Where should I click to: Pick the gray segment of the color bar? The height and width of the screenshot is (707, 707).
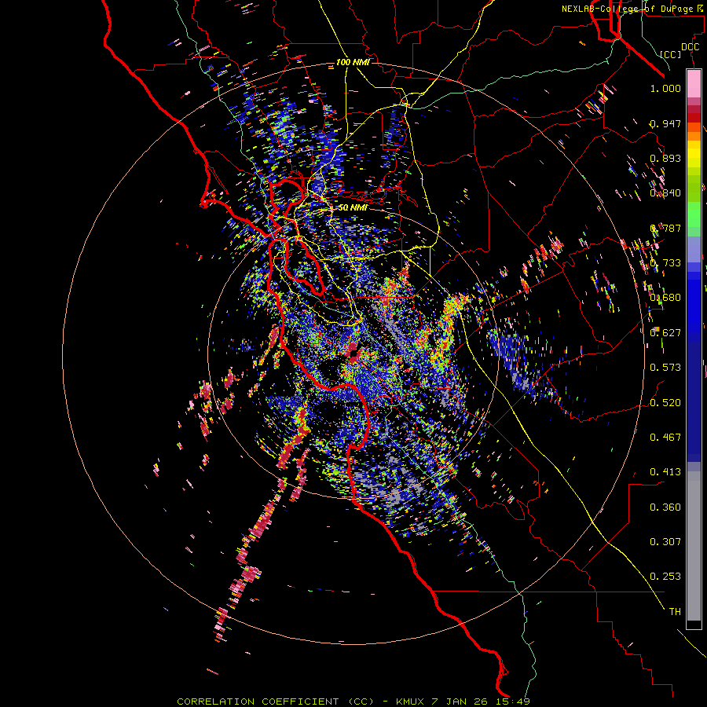pyautogui.click(x=694, y=546)
